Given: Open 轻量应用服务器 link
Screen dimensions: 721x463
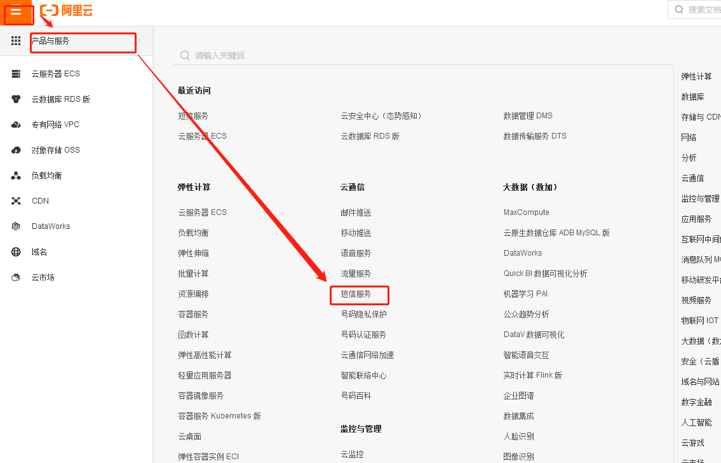Looking at the screenshot, I should [x=205, y=376].
